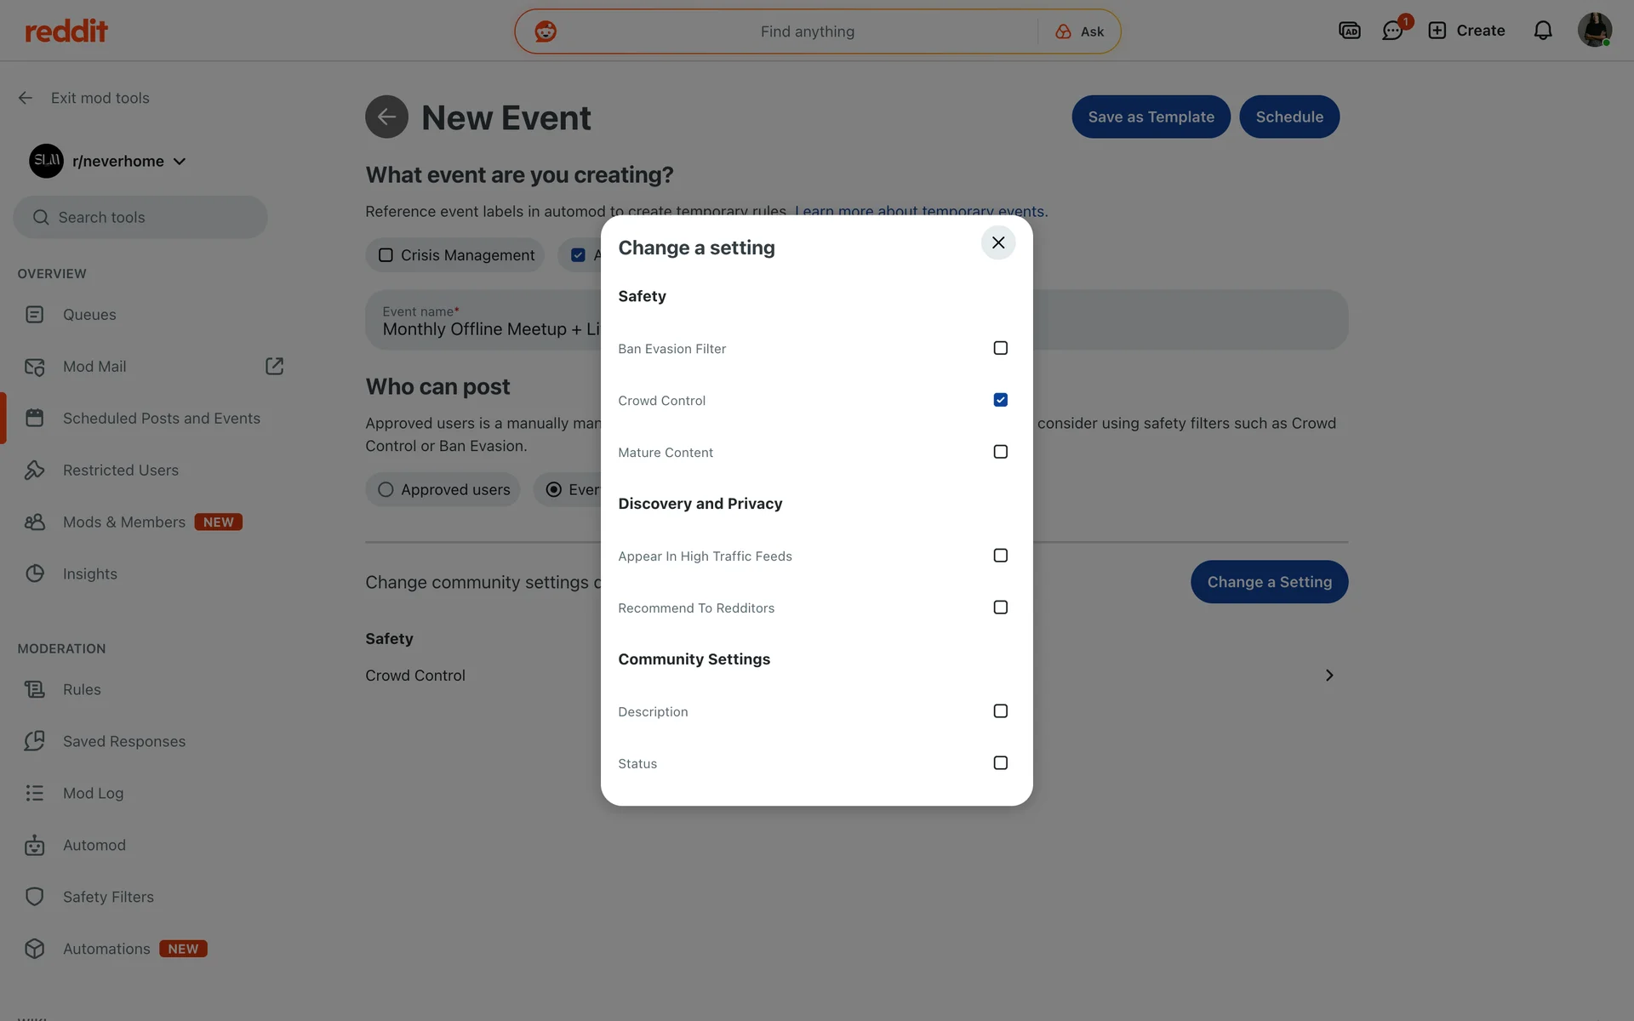
Task: Click the Reddit logo
Action: (x=66, y=31)
